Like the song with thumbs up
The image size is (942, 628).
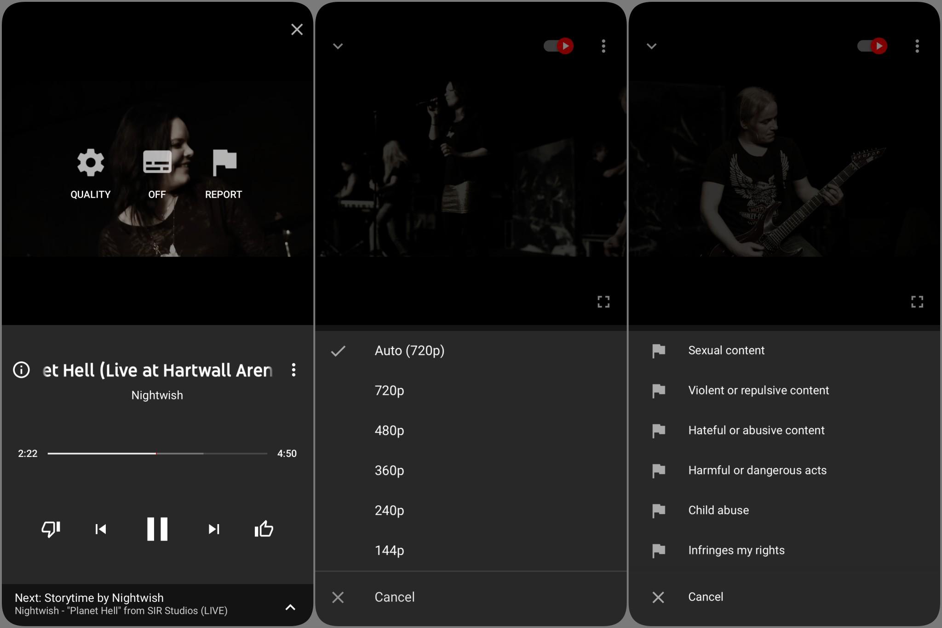264,529
